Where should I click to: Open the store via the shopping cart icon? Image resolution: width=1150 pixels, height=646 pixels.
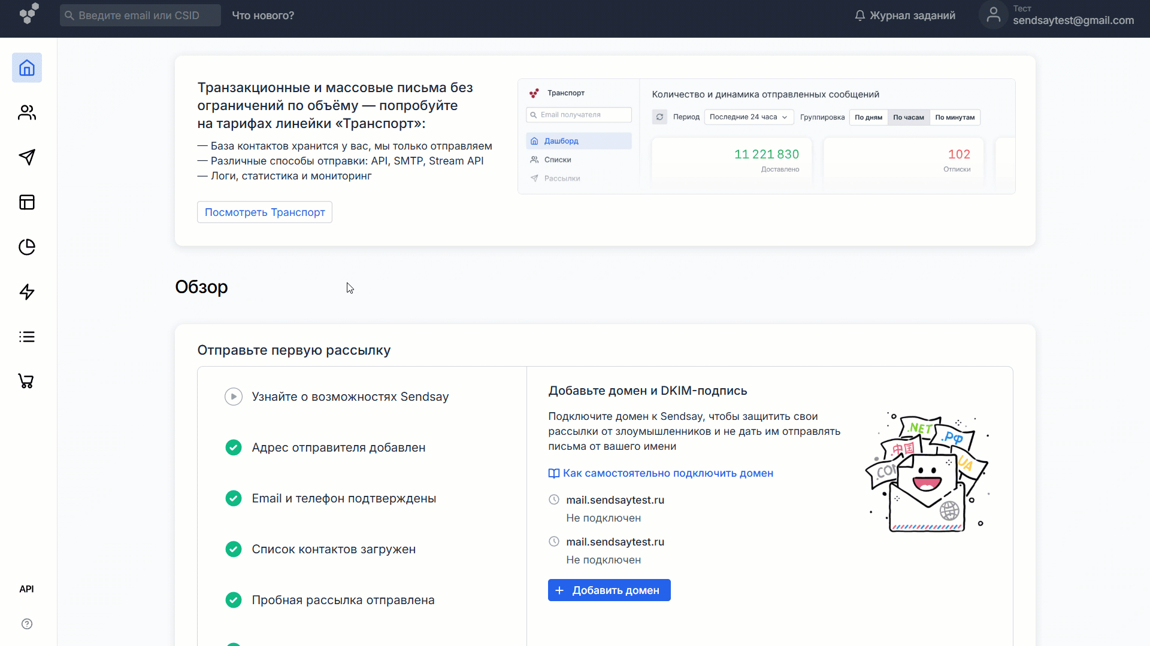[27, 381]
